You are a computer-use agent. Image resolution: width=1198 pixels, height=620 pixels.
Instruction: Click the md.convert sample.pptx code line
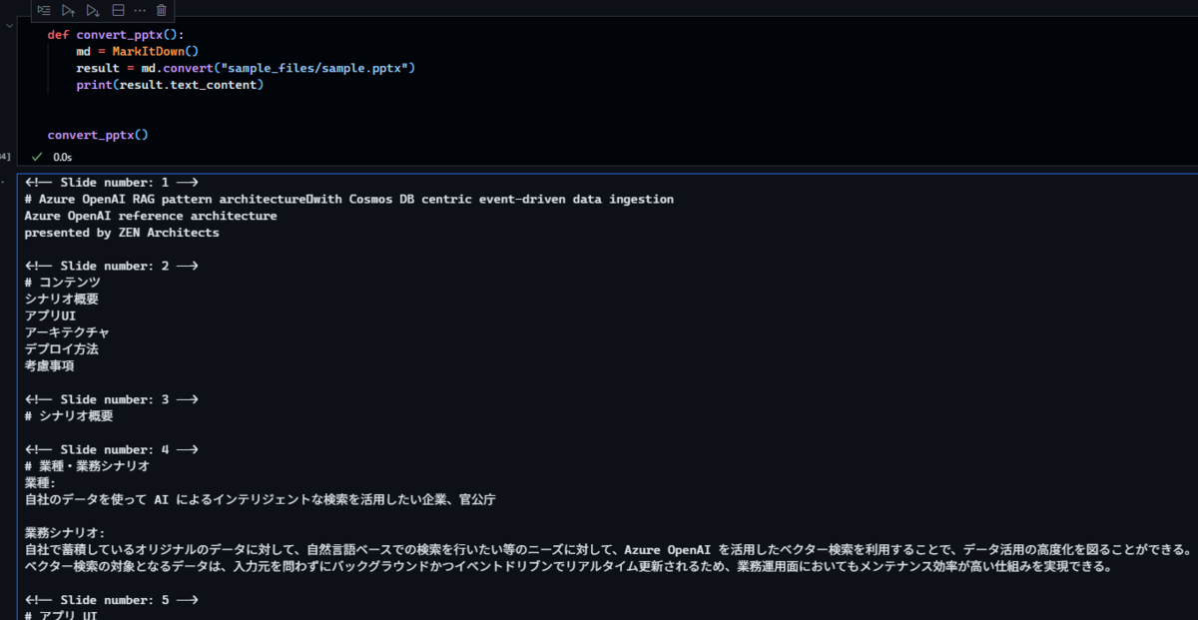[x=246, y=68]
